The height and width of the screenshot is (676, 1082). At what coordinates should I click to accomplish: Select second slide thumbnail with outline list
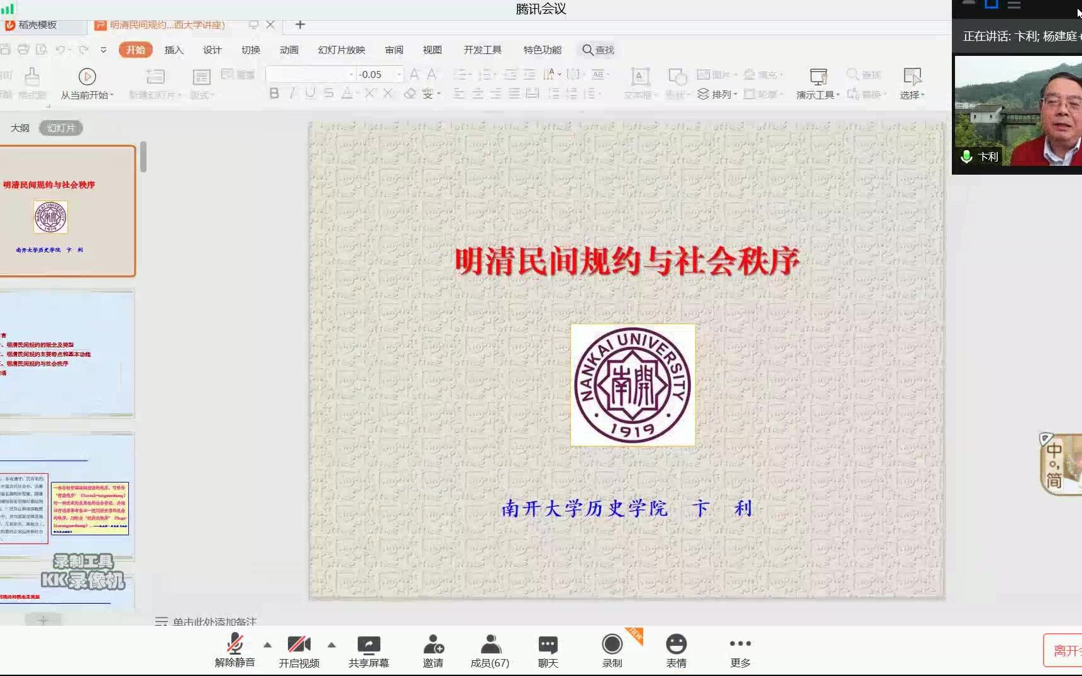click(x=67, y=354)
